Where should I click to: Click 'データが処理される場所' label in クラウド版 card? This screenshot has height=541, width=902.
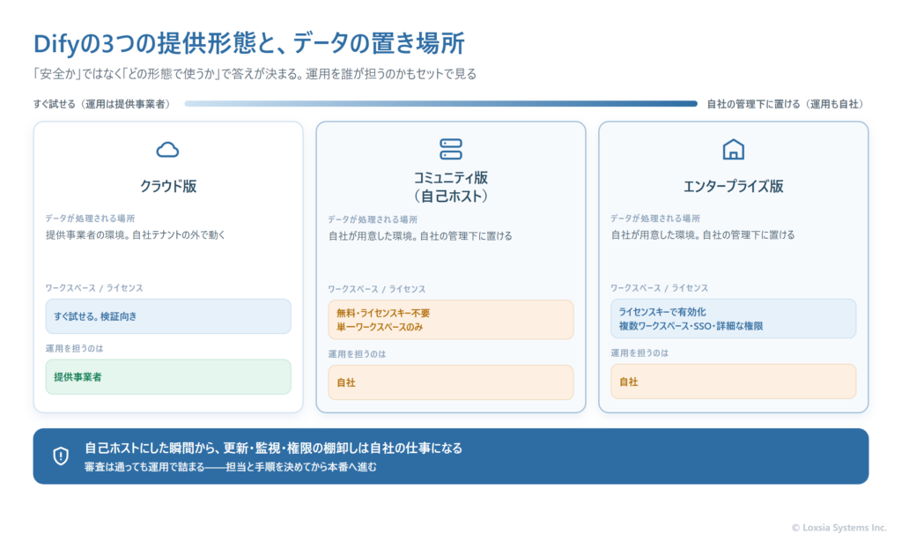91,219
